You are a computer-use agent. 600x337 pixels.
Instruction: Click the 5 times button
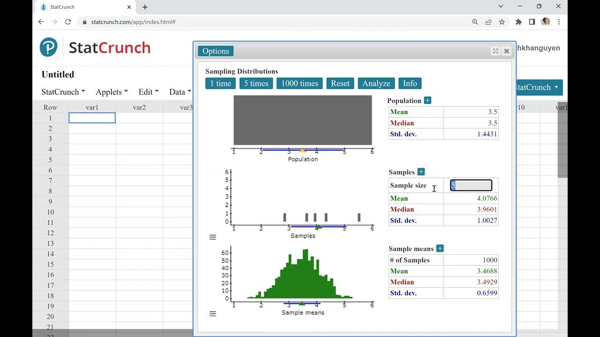coord(256,83)
